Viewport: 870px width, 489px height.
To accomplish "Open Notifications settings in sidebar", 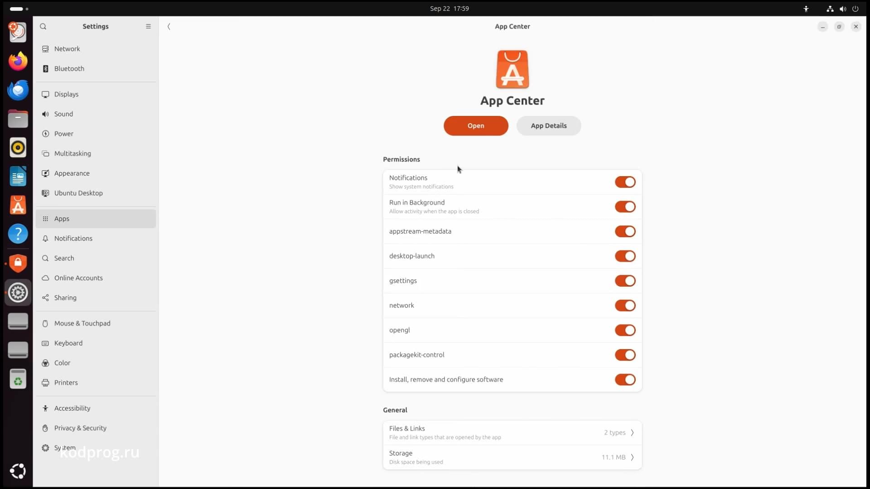I will pyautogui.click(x=96, y=239).
